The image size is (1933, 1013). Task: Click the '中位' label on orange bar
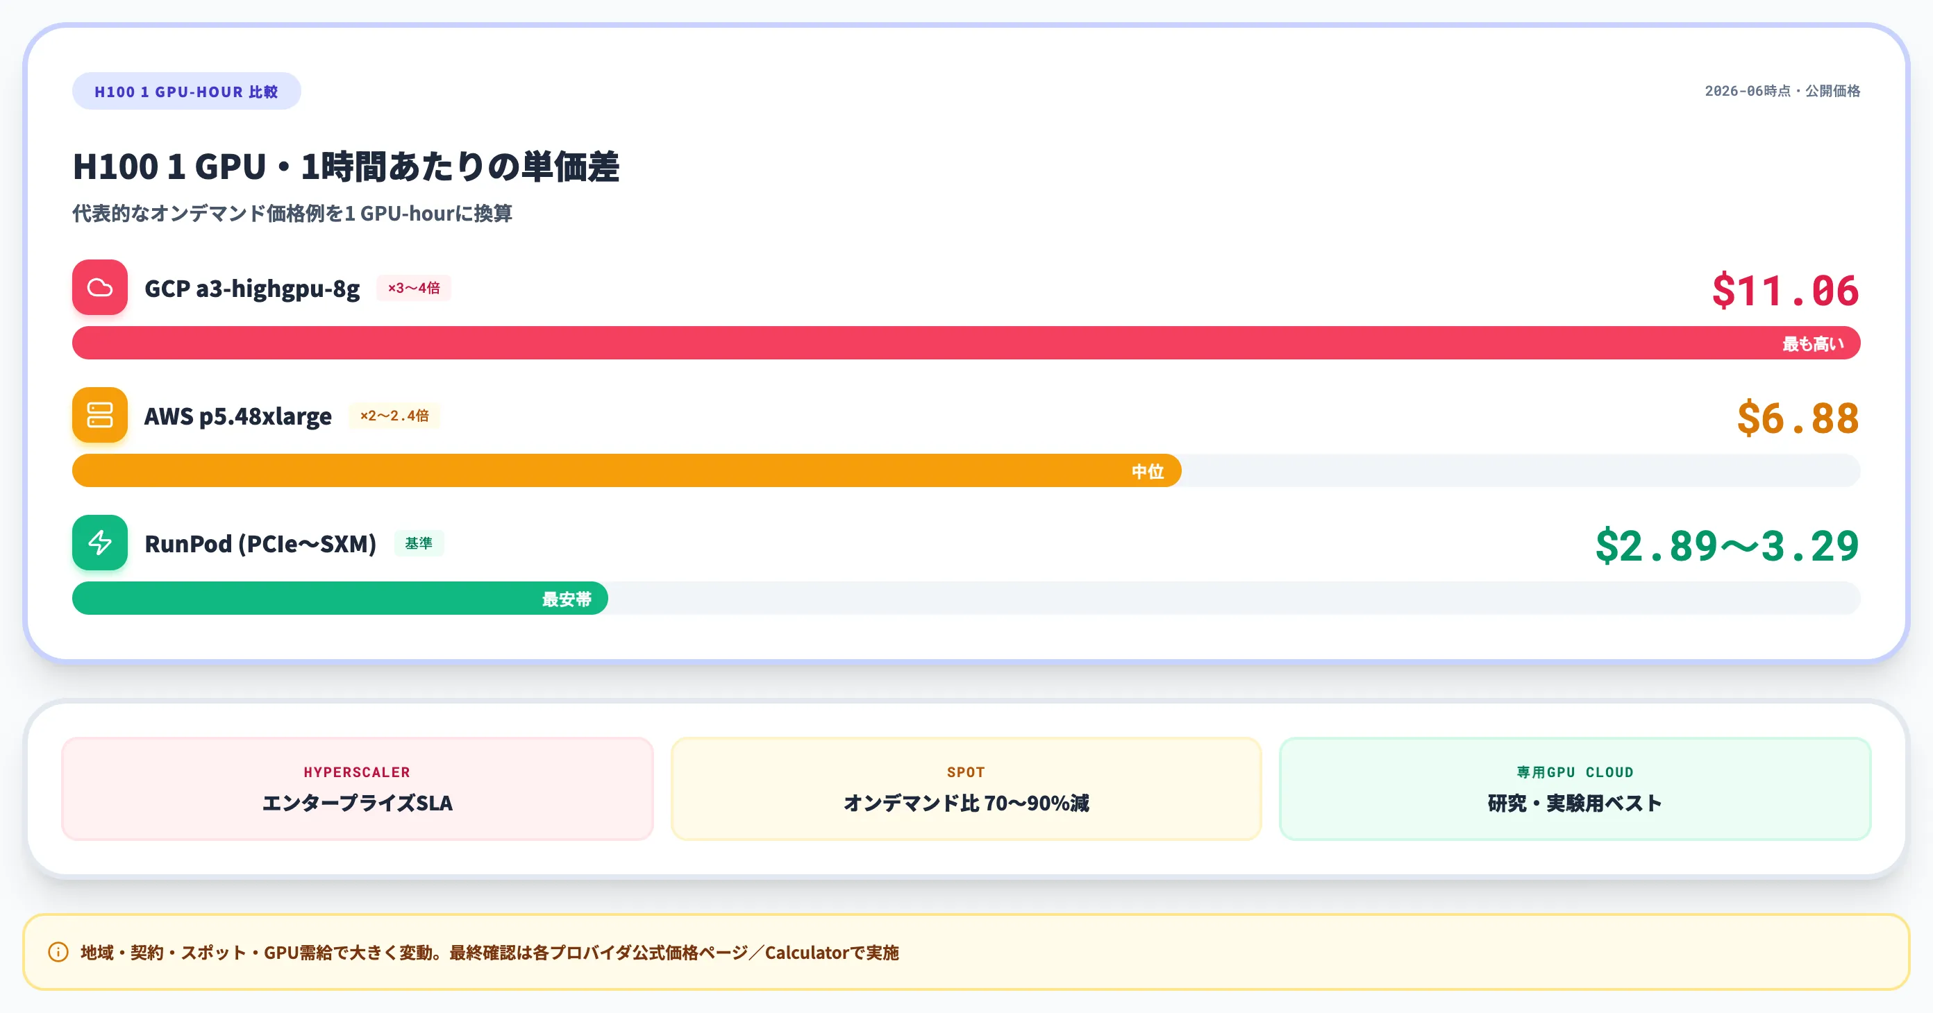tap(1147, 471)
